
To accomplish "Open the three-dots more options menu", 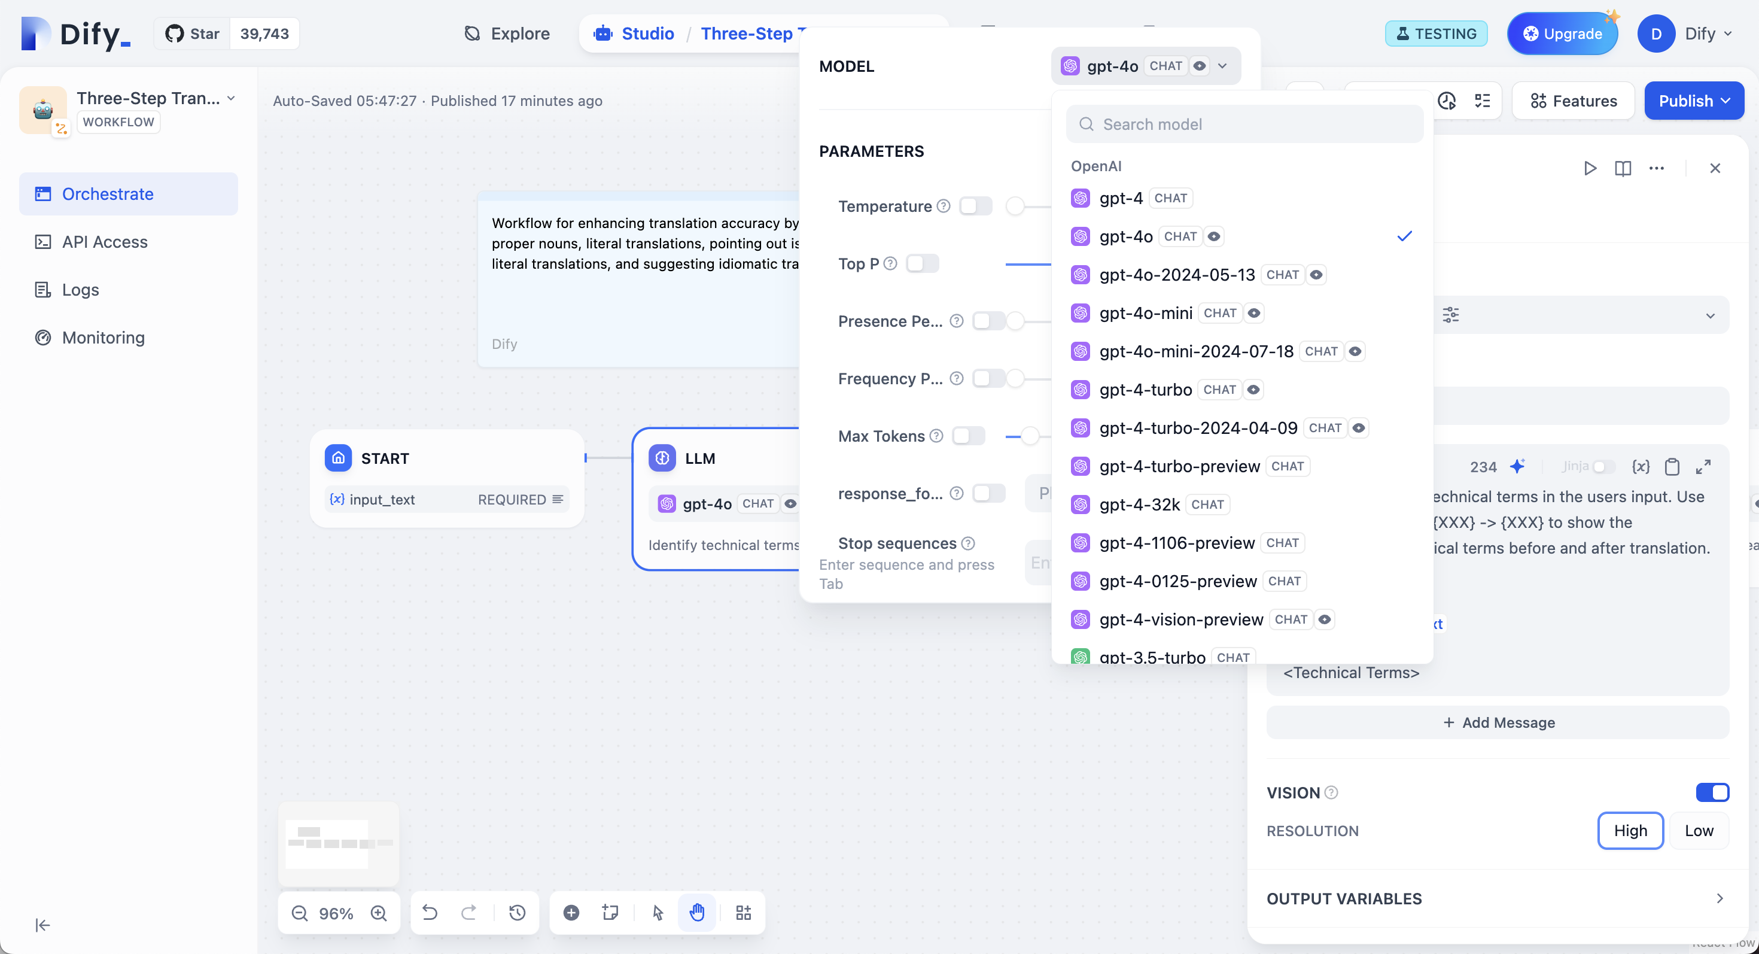I will coord(1657,168).
